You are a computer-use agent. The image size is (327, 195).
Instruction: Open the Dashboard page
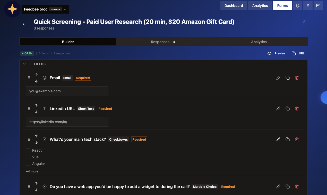pyautogui.click(x=234, y=6)
